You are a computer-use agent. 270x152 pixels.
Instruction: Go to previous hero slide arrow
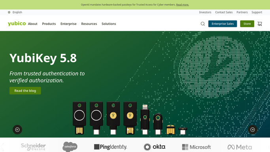(17, 129)
